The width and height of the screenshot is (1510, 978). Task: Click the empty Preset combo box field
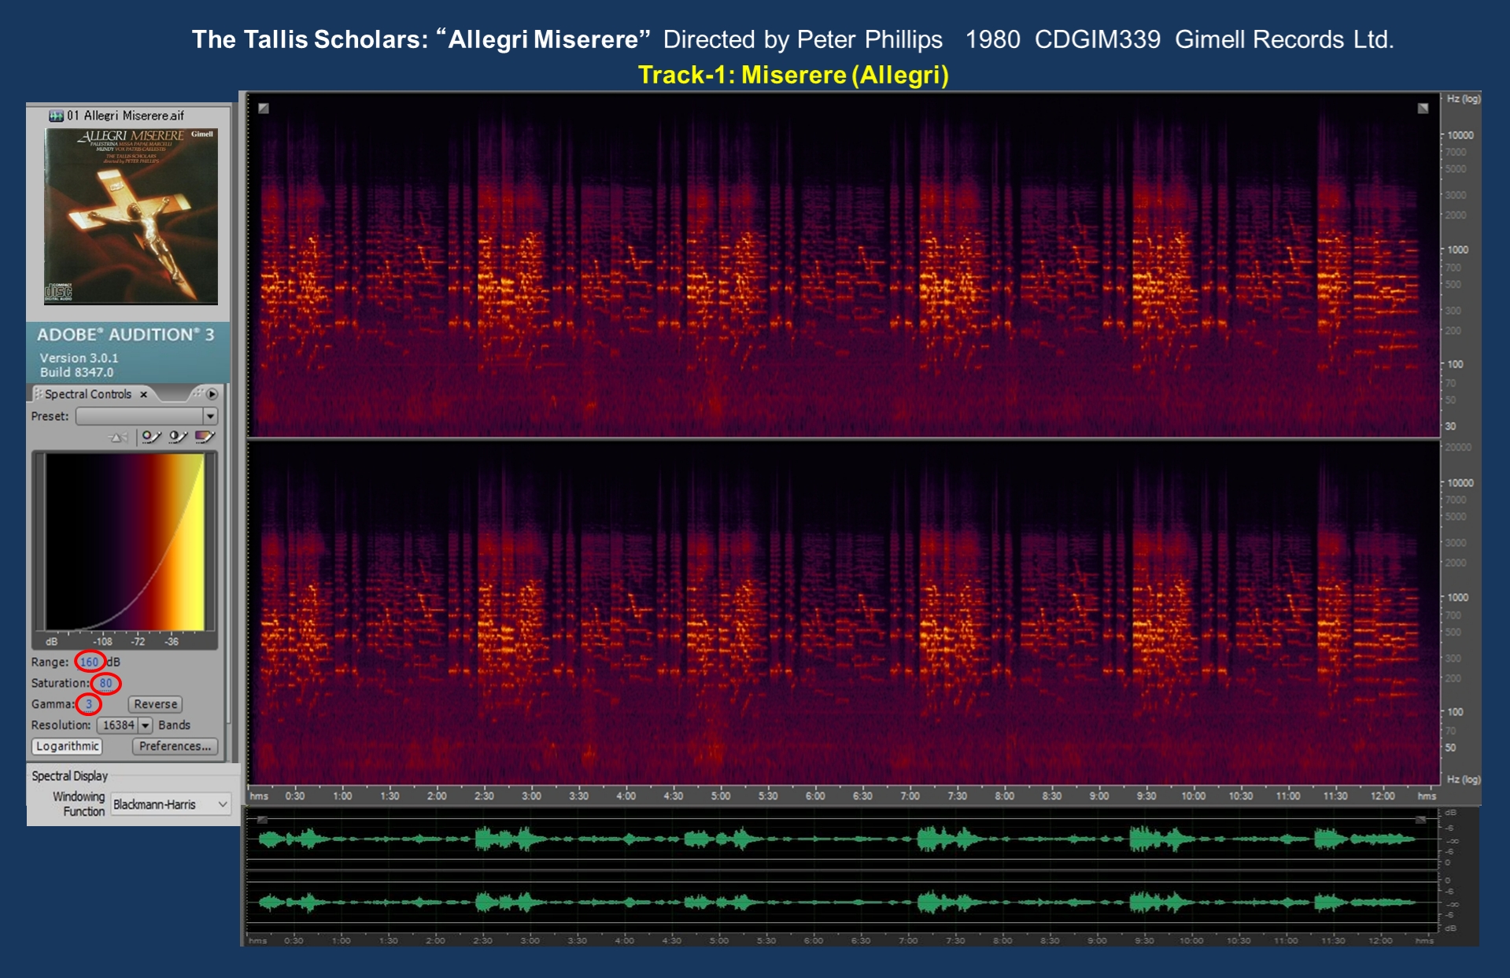pyautogui.click(x=139, y=416)
